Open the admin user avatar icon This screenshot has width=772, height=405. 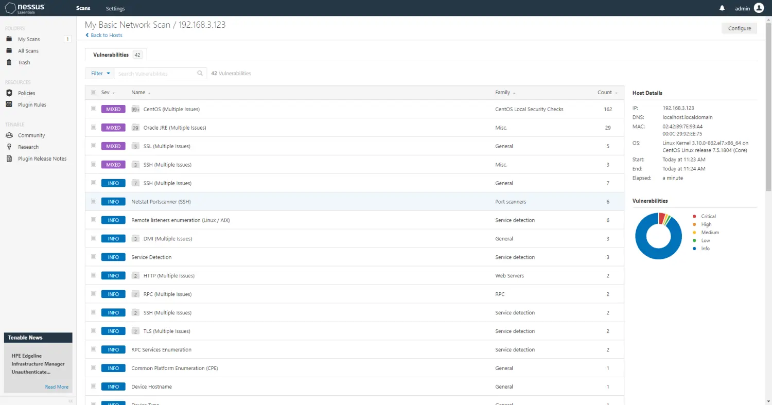point(759,8)
